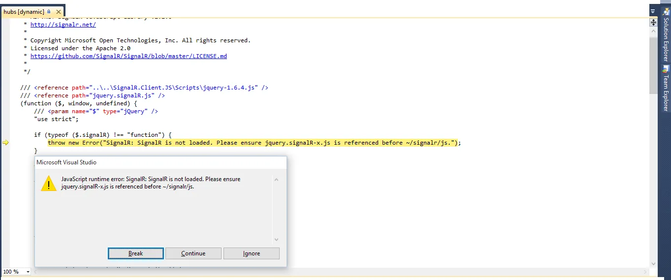The height and width of the screenshot is (280, 671).
Task: Click the horizontal scrollbar right arrow at the bottom
Action: 645,272
